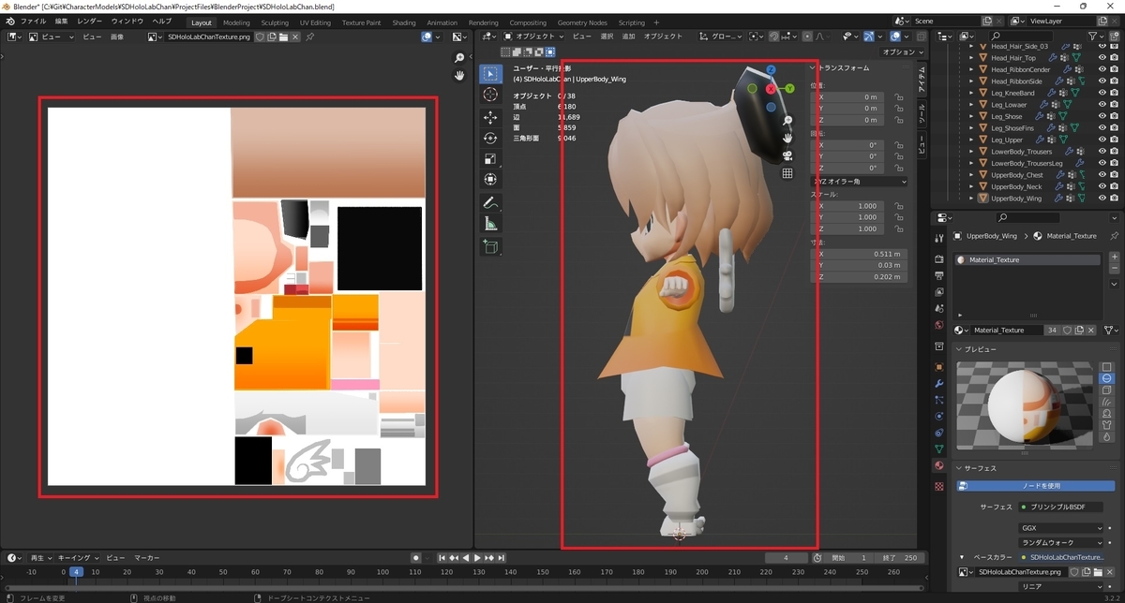Image resolution: width=1125 pixels, height=603 pixels.
Task: Expand Leg_Upper in outliner
Action: (x=971, y=140)
